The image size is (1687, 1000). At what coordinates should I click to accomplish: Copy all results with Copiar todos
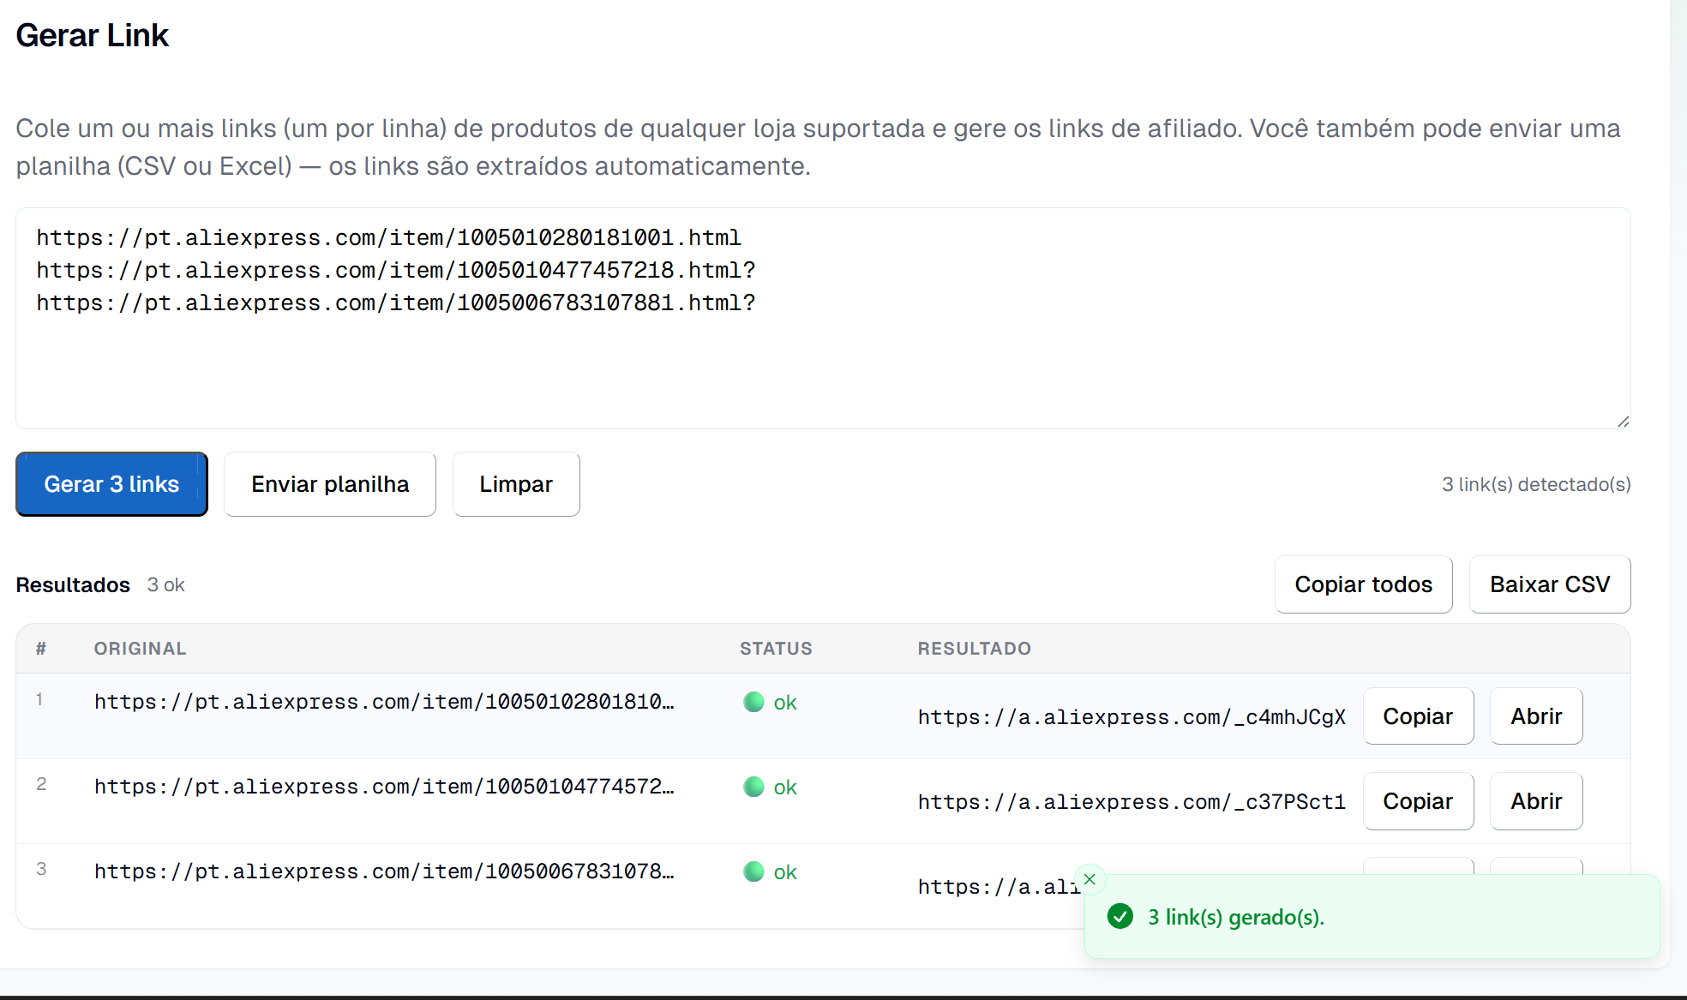[x=1363, y=584]
